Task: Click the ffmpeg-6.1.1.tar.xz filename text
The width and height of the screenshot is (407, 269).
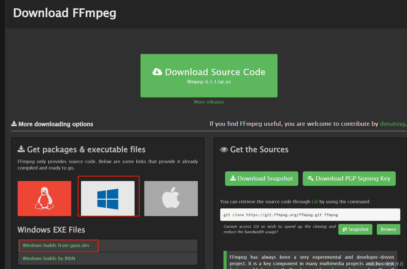Action: pos(209,82)
